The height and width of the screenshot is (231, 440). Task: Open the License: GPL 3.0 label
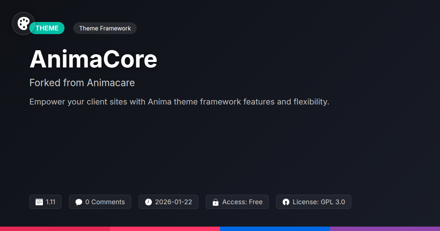click(x=319, y=202)
